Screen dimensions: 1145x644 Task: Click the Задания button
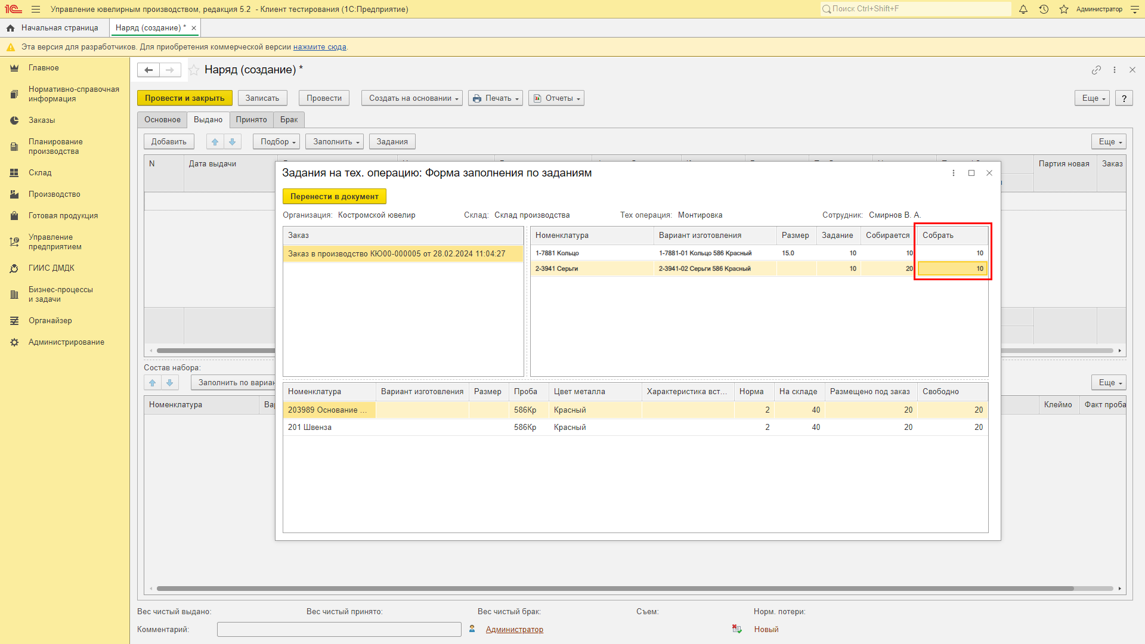point(392,142)
